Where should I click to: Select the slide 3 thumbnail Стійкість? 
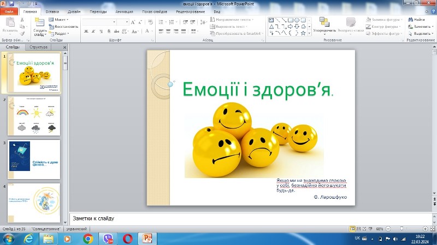(x=34, y=160)
